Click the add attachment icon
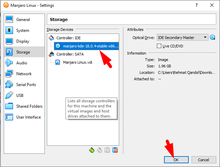Viewport: 220px width, 167px height. click(x=107, y=150)
